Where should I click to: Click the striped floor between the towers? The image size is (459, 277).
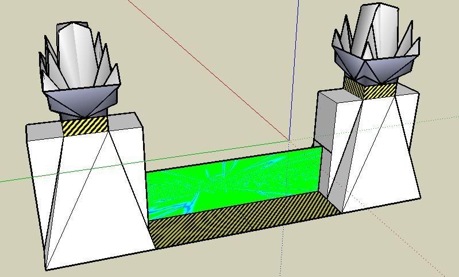point(241,221)
